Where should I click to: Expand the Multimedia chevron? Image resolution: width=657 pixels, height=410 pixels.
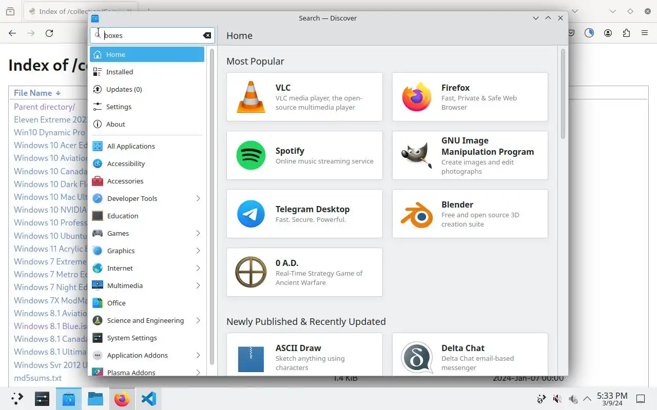coord(198,285)
